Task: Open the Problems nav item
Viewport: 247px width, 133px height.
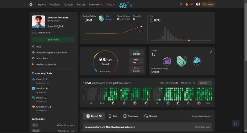Action: 55,5
